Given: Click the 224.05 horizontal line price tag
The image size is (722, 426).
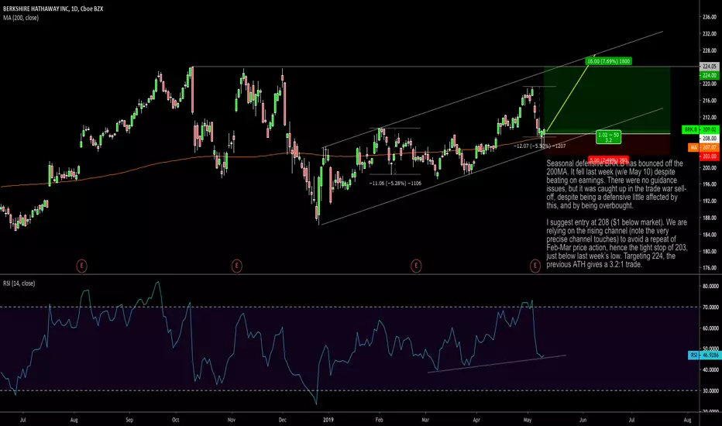Looking at the screenshot, I should tap(709, 67).
